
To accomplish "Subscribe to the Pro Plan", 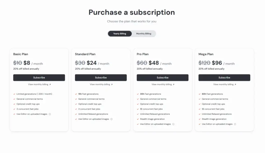I will click(x=163, y=78).
